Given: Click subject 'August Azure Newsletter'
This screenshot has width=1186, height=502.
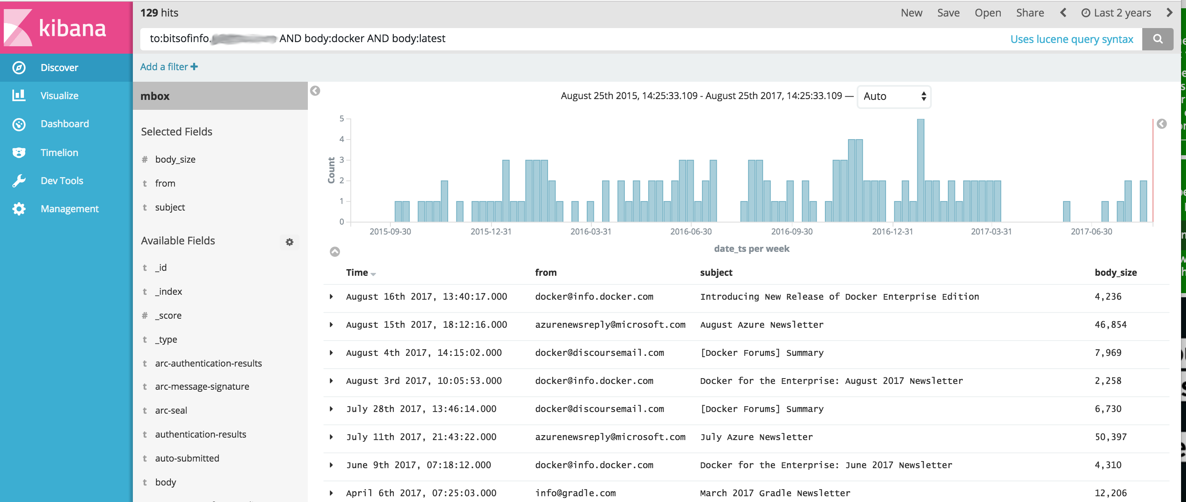Looking at the screenshot, I should pyautogui.click(x=761, y=324).
